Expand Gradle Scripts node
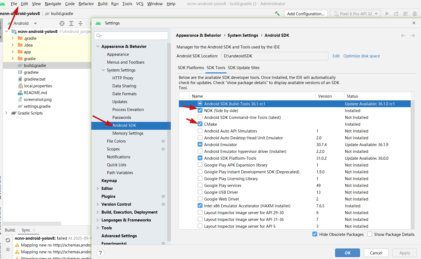The height and width of the screenshot is (259, 421). point(6,113)
